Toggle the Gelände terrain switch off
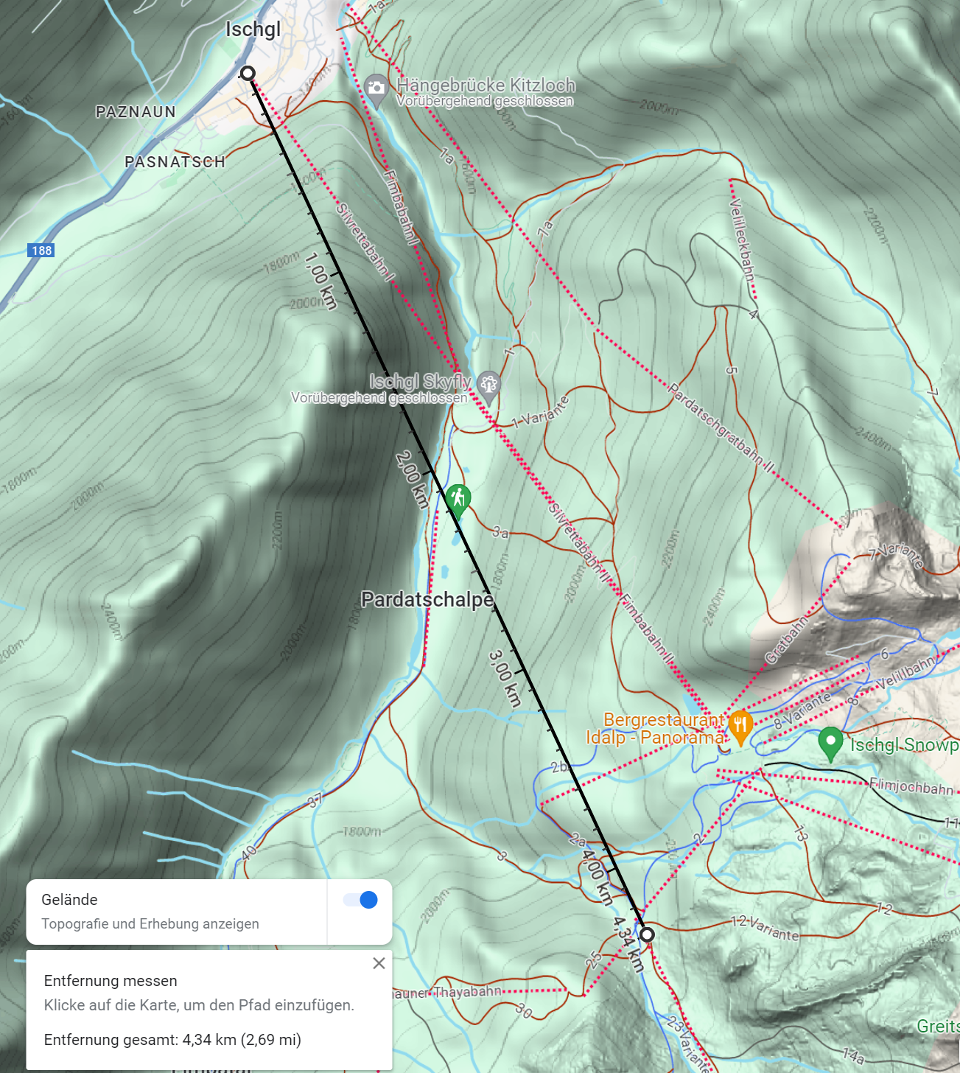Image resolution: width=960 pixels, height=1073 pixels. coord(360,900)
